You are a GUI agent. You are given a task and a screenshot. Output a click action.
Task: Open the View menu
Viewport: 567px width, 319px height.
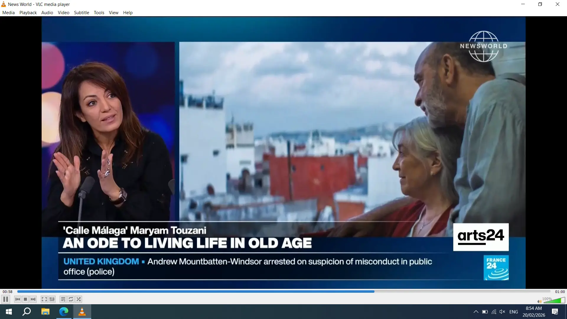tap(113, 13)
